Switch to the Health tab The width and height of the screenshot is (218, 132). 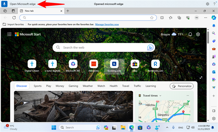point(114,86)
